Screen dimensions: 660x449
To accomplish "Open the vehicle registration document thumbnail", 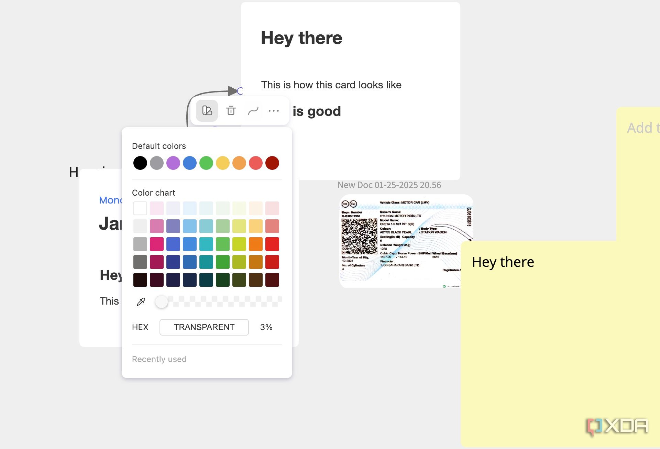I will (406, 241).
